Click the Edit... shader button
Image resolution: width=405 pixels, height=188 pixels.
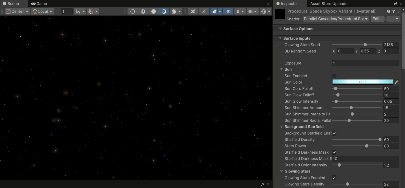click(377, 19)
